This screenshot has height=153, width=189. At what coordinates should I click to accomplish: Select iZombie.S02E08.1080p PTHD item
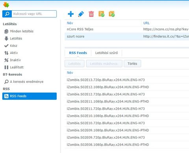click(127, 145)
